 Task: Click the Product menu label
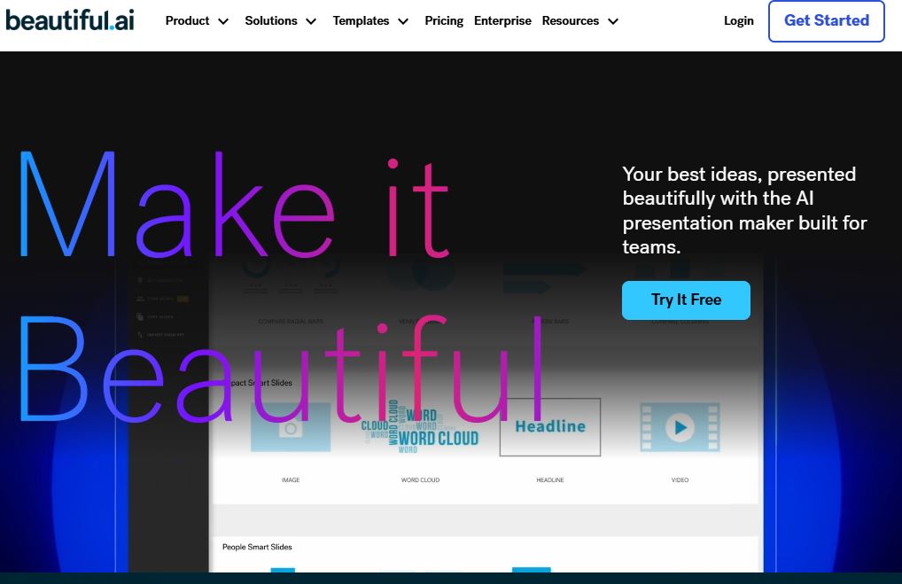pos(187,20)
